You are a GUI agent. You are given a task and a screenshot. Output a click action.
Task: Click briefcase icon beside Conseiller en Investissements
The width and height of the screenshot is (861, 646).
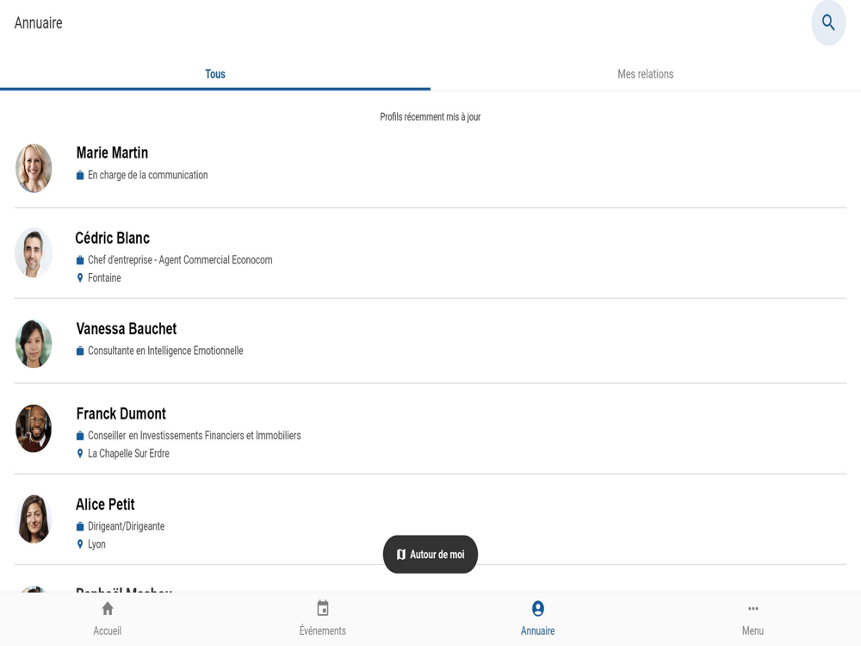[80, 436]
